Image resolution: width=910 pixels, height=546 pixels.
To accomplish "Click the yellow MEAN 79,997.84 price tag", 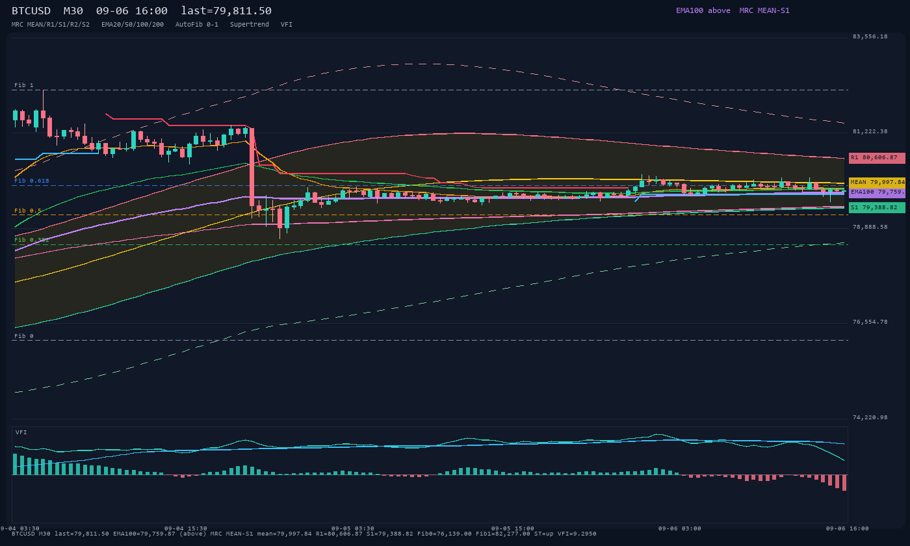I will tap(877, 183).
